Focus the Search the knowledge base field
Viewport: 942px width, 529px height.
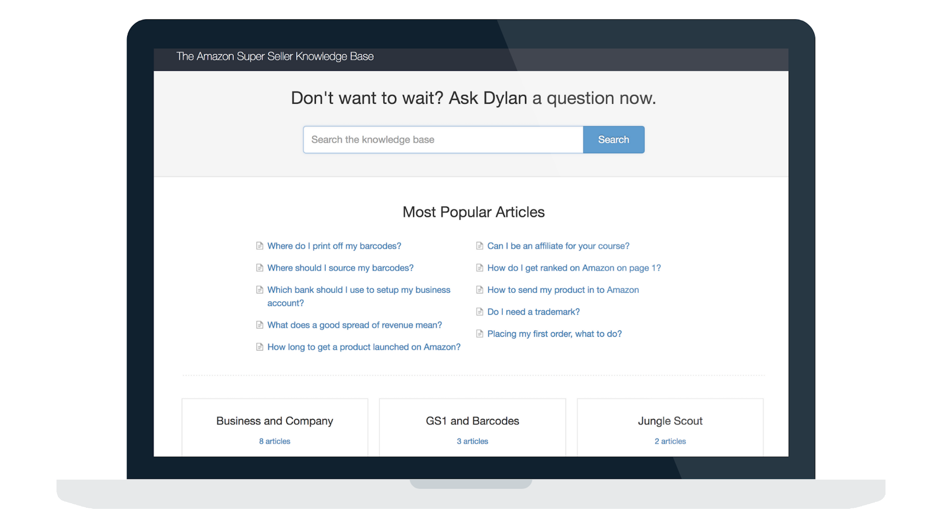443,139
